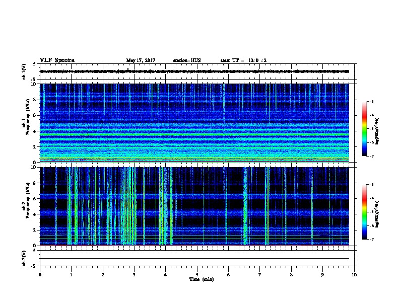Viewport: 399px width, 308px height.
Task: Click the "station=HUS" header label
Action: coord(187,60)
